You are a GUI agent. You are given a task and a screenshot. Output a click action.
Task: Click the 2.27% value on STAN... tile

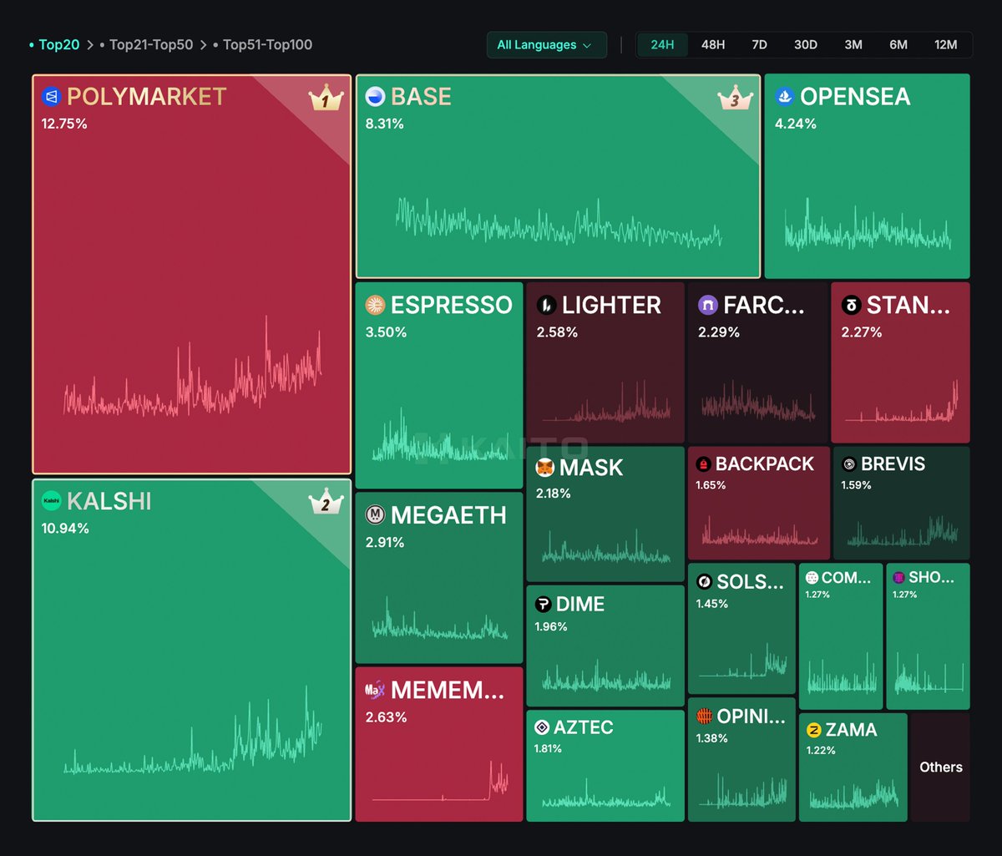click(862, 332)
